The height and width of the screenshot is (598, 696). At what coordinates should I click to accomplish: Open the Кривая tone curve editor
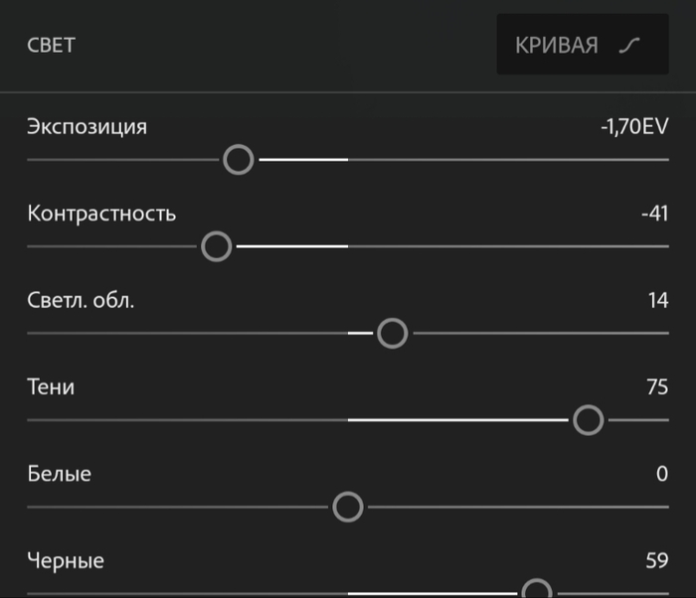[x=582, y=45]
